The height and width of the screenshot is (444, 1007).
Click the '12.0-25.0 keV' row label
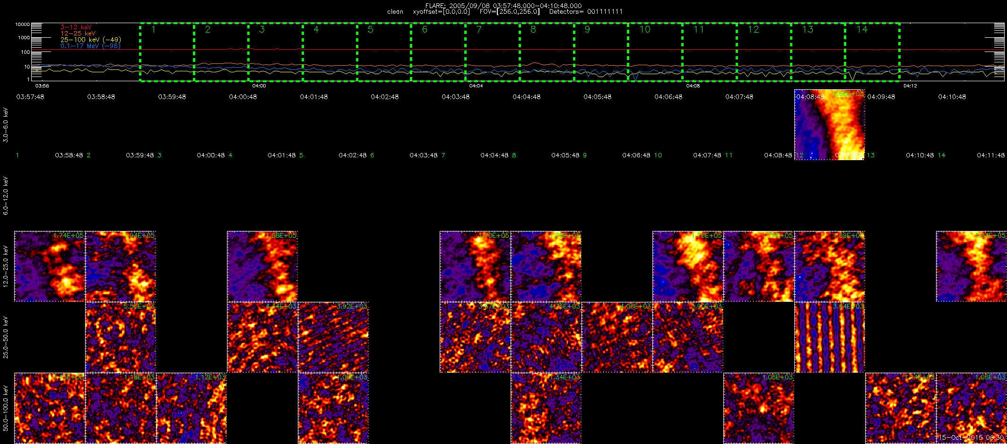tap(6, 266)
